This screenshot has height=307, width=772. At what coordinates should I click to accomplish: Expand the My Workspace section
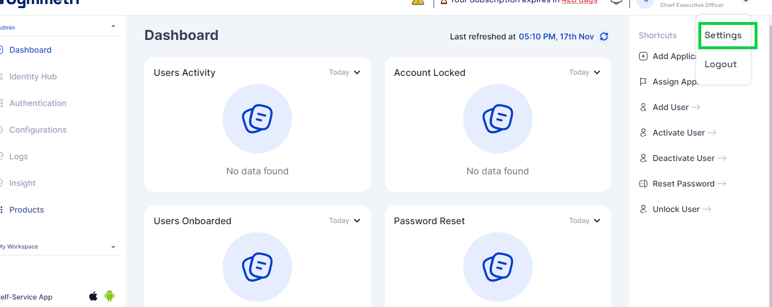pyautogui.click(x=113, y=247)
